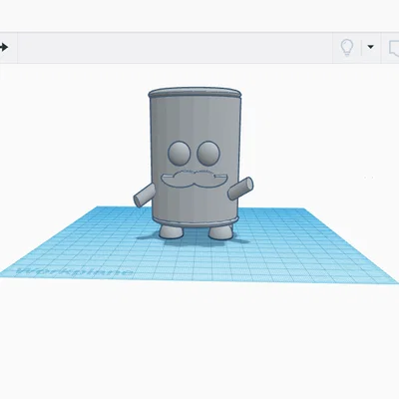Open the Notes speech bubble icon
The width and height of the screenshot is (399, 399).
click(394, 48)
